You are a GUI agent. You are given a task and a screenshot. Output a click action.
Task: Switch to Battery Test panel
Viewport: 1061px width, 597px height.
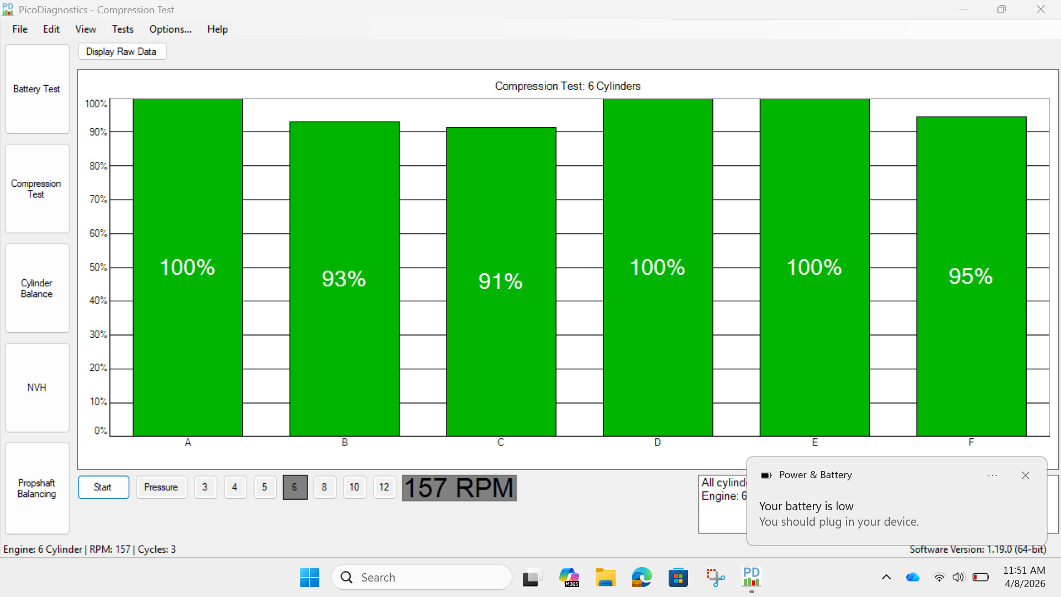point(37,89)
